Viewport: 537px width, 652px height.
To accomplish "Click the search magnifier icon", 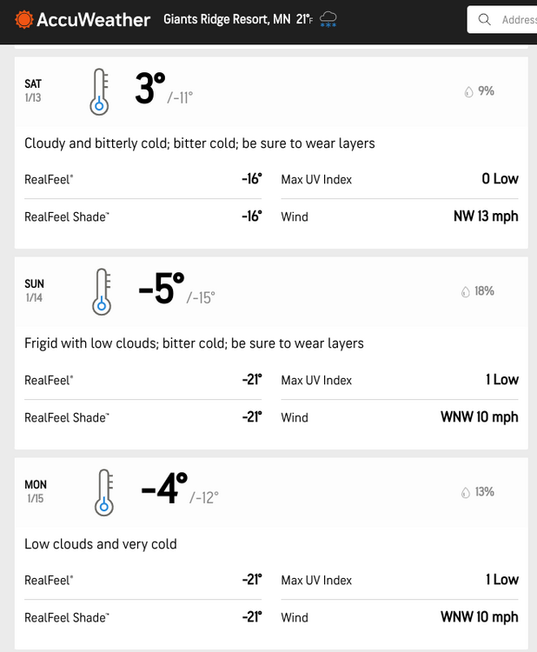I will click(485, 19).
